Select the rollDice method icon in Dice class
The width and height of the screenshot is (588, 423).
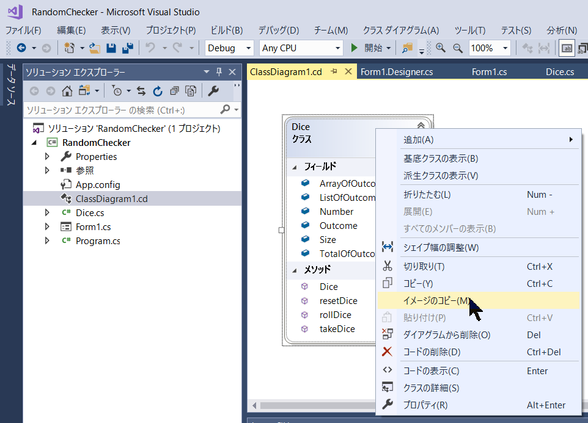point(306,314)
